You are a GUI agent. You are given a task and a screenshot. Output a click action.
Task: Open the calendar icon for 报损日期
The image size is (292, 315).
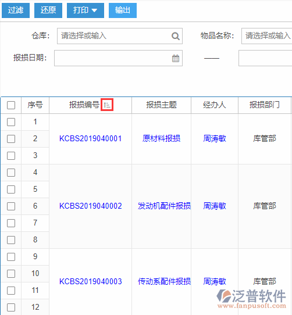(x=176, y=58)
